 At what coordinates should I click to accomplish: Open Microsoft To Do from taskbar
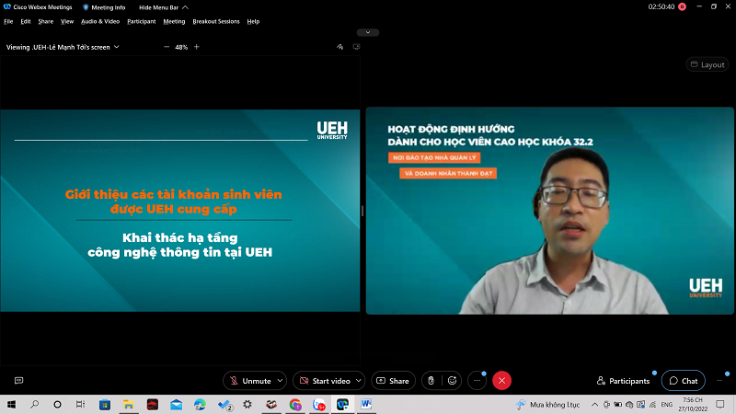point(224,404)
